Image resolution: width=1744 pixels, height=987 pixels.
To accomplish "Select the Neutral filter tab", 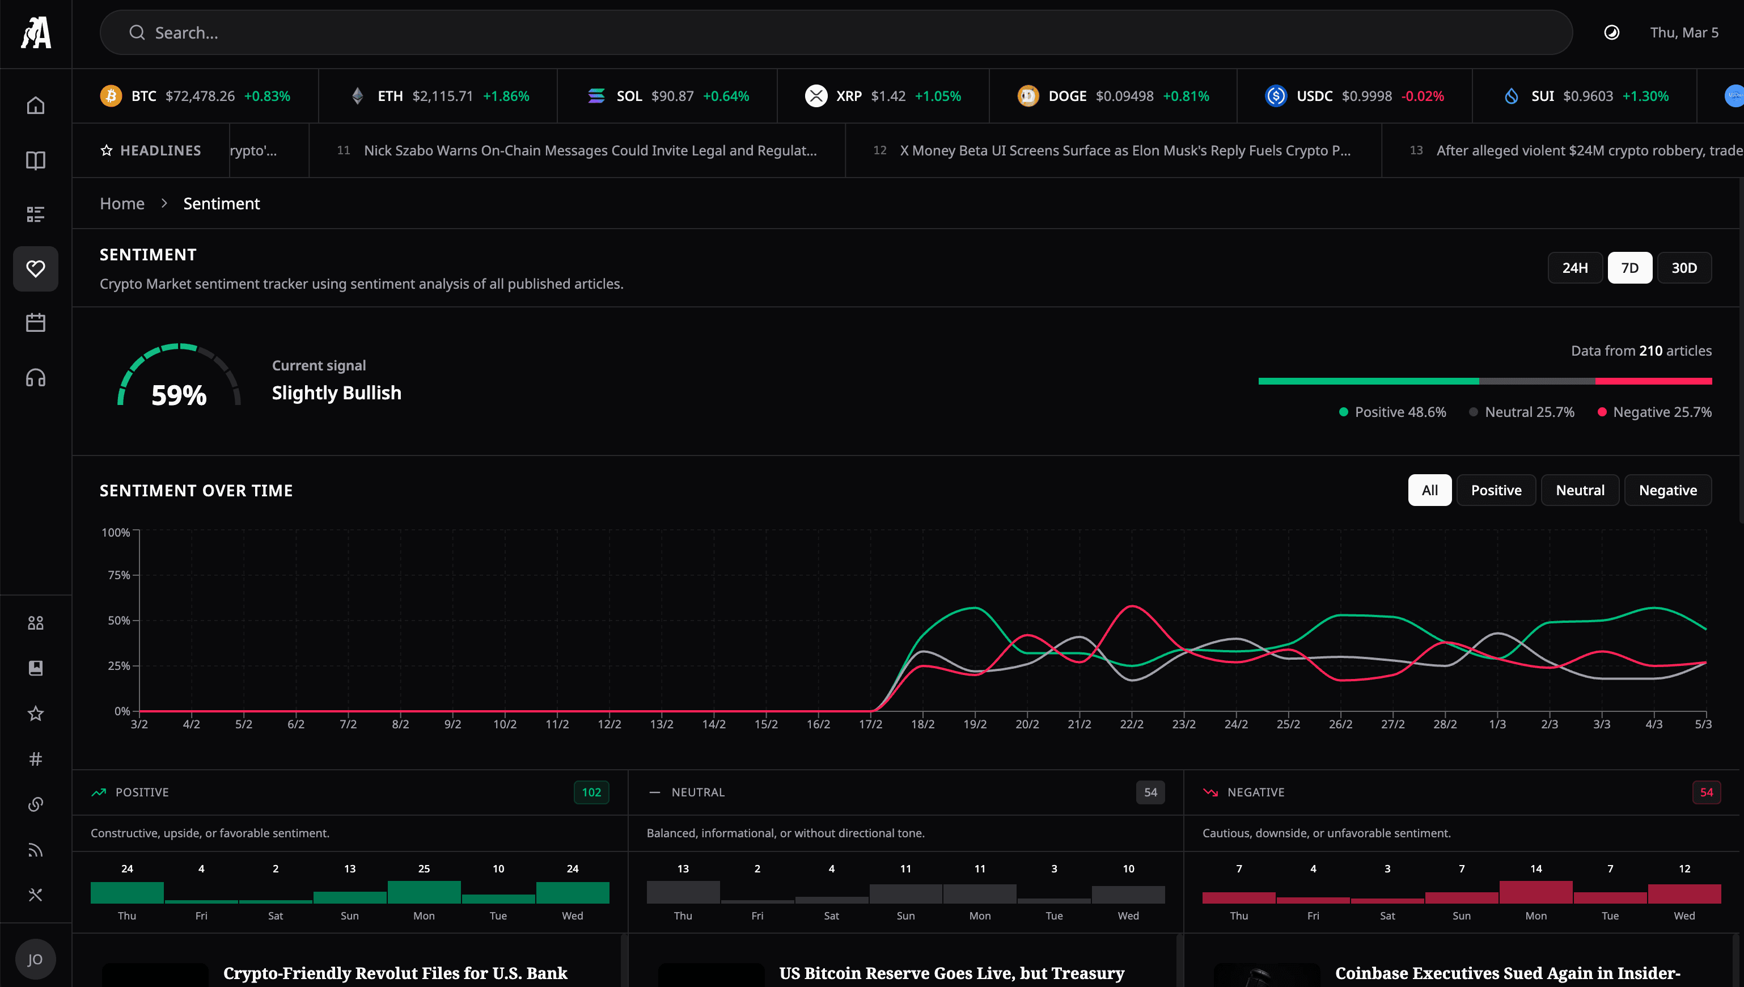I will coord(1580,490).
